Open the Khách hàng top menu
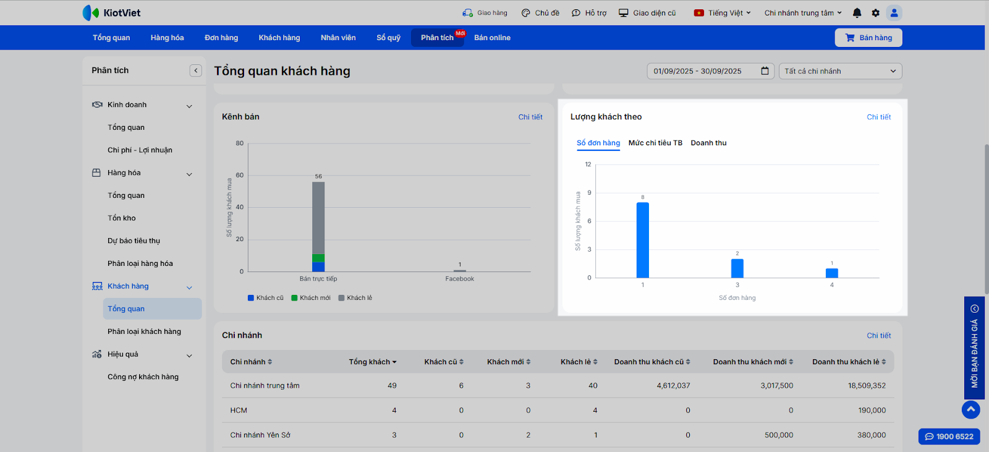 [279, 38]
